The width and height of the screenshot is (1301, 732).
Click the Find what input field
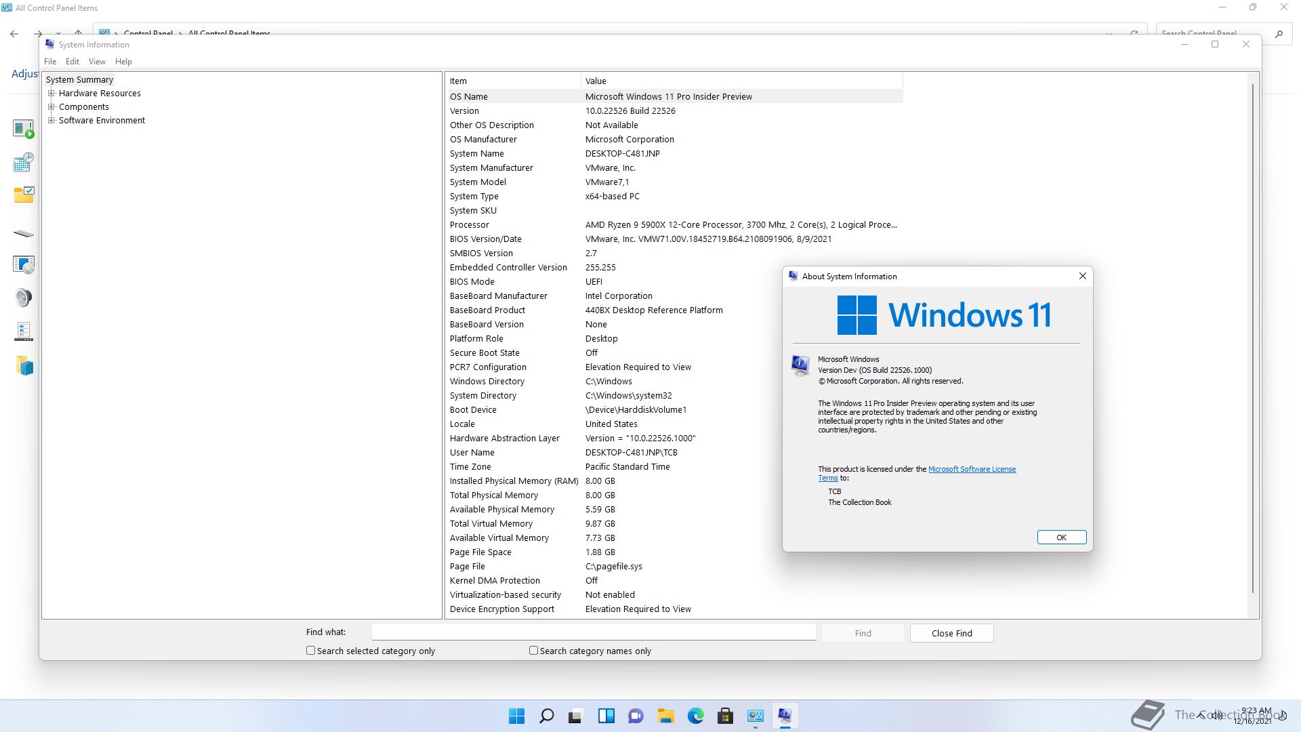coord(594,632)
